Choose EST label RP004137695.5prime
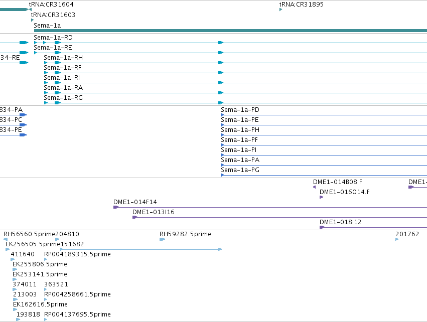The width and height of the screenshot is (427, 322). (77, 314)
